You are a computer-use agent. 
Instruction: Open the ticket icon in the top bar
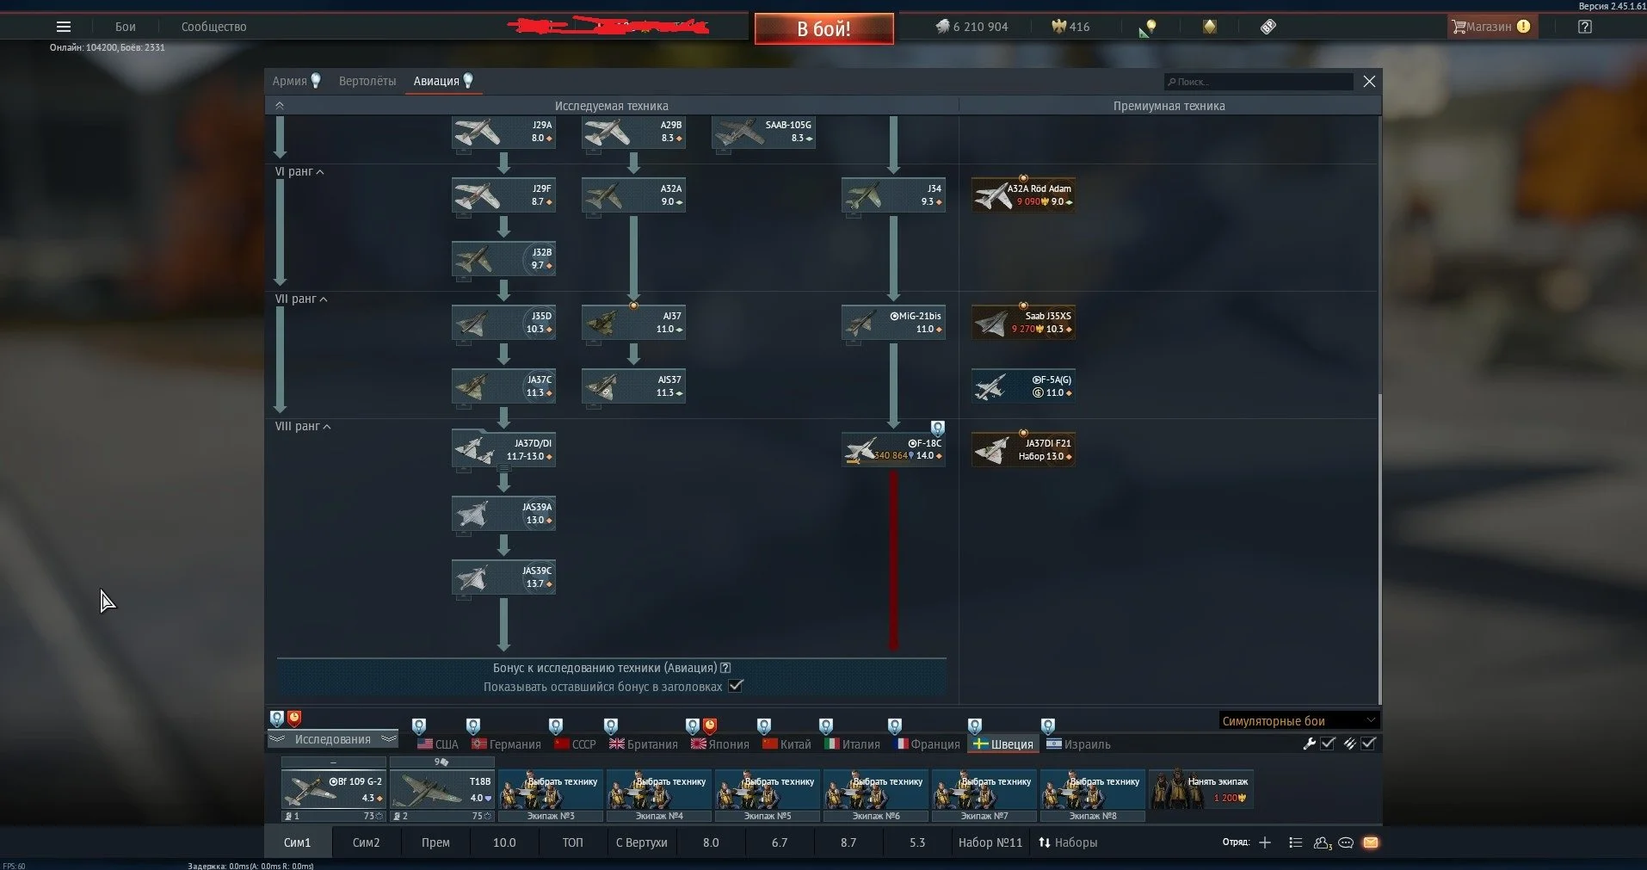click(x=1268, y=27)
